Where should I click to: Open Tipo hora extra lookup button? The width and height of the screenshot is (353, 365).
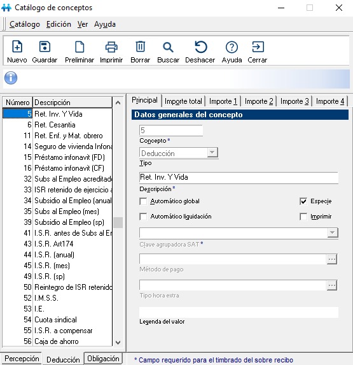(331, 285)
